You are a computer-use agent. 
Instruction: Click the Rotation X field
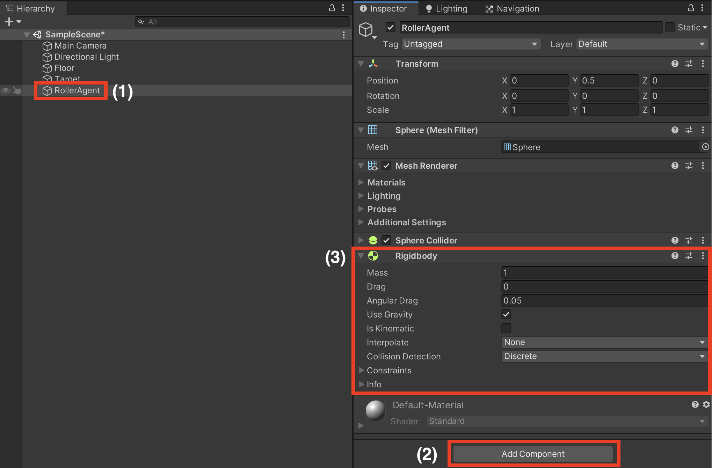click(x=539, y=96)
